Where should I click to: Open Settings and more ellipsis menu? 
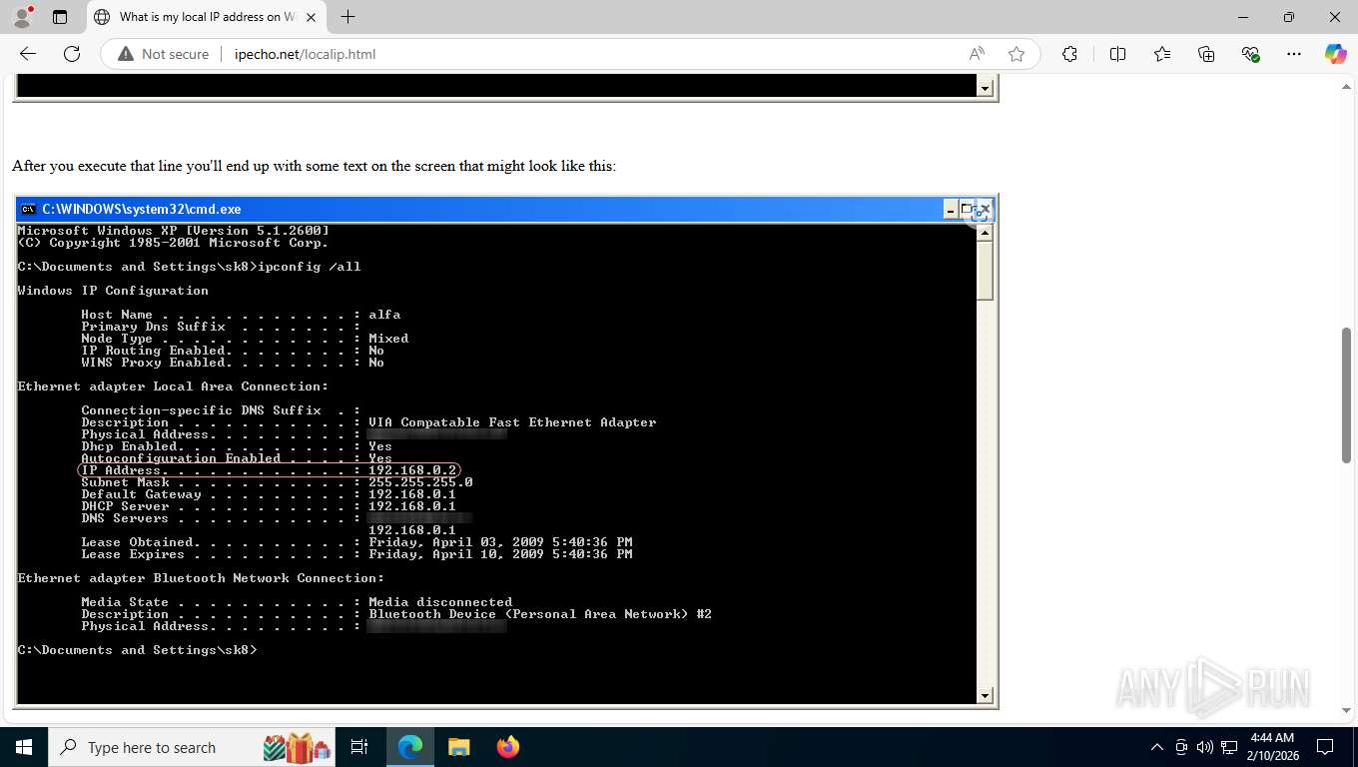1294,54
